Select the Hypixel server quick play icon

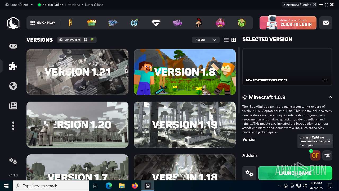click(x=70, y=23)
